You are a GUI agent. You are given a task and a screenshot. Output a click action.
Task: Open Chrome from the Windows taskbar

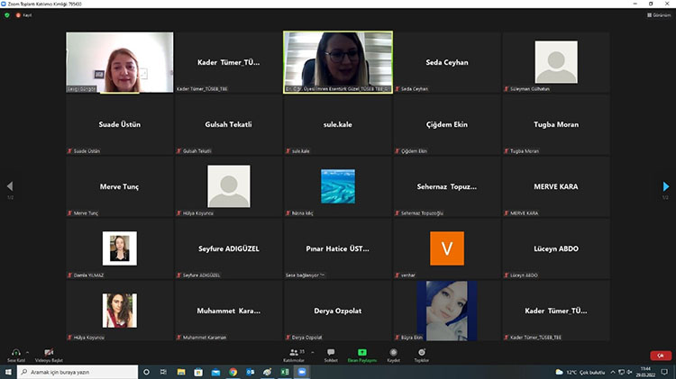pyautogui.click(x=233, y=372)
